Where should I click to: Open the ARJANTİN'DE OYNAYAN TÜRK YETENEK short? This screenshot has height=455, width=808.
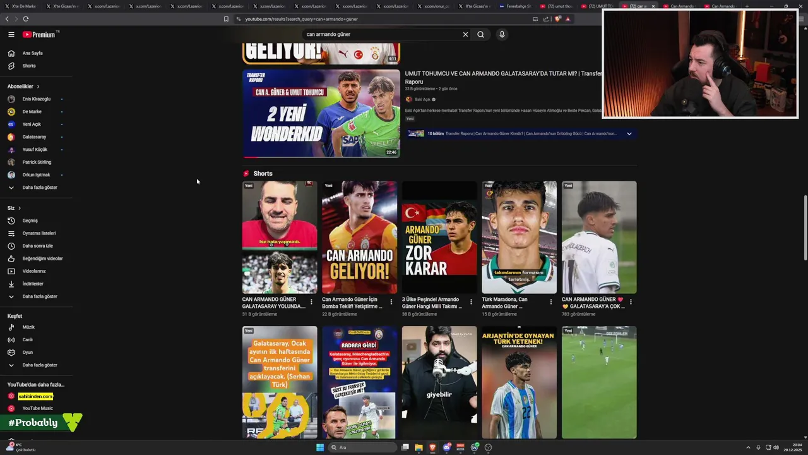519,382
